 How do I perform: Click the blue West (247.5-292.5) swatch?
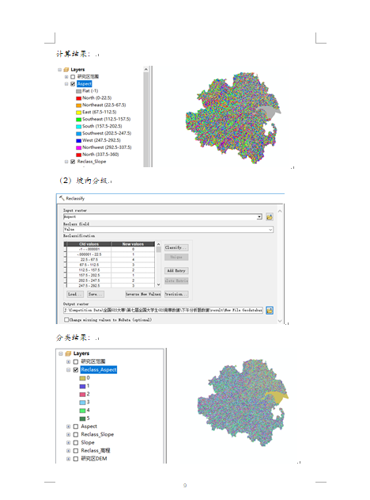coord(78,140)
